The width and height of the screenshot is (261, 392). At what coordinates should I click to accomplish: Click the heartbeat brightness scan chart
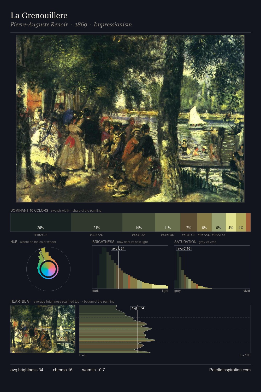(165, 329)
